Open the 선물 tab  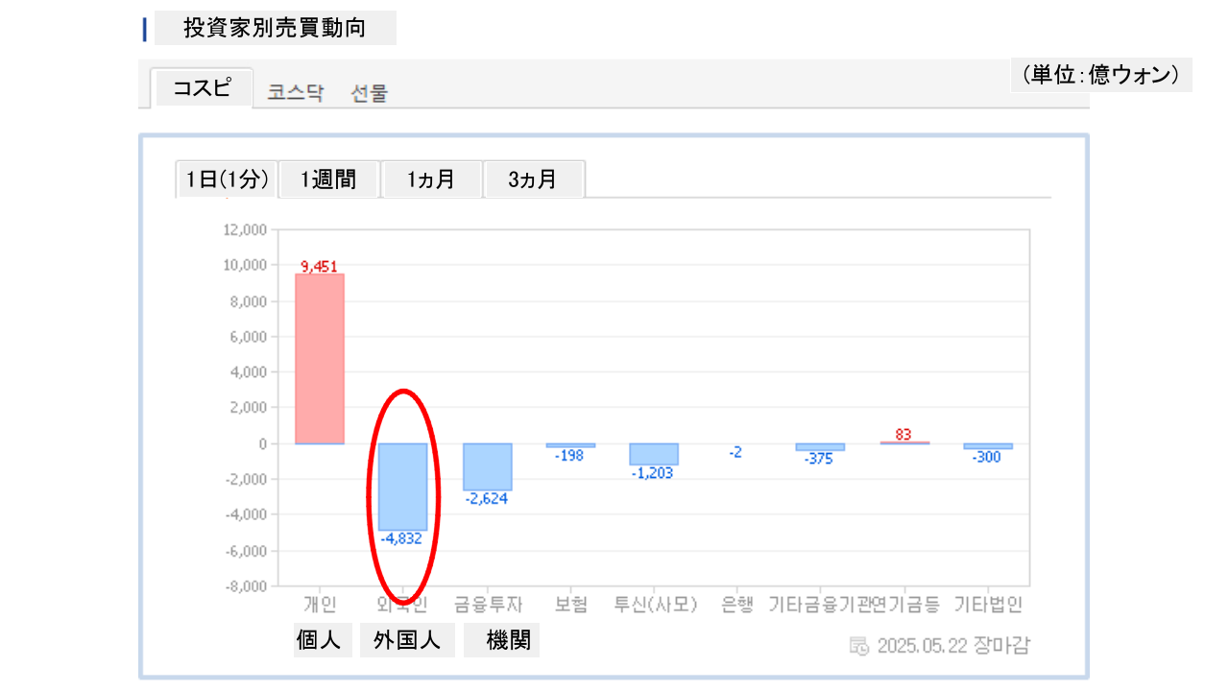coord(370,93)
